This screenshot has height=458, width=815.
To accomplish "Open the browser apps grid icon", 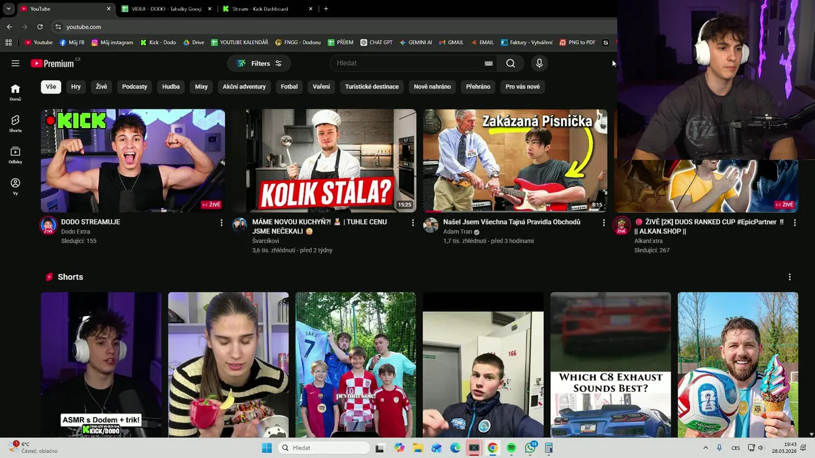I will pyautogui.click(x=8, y=43).
